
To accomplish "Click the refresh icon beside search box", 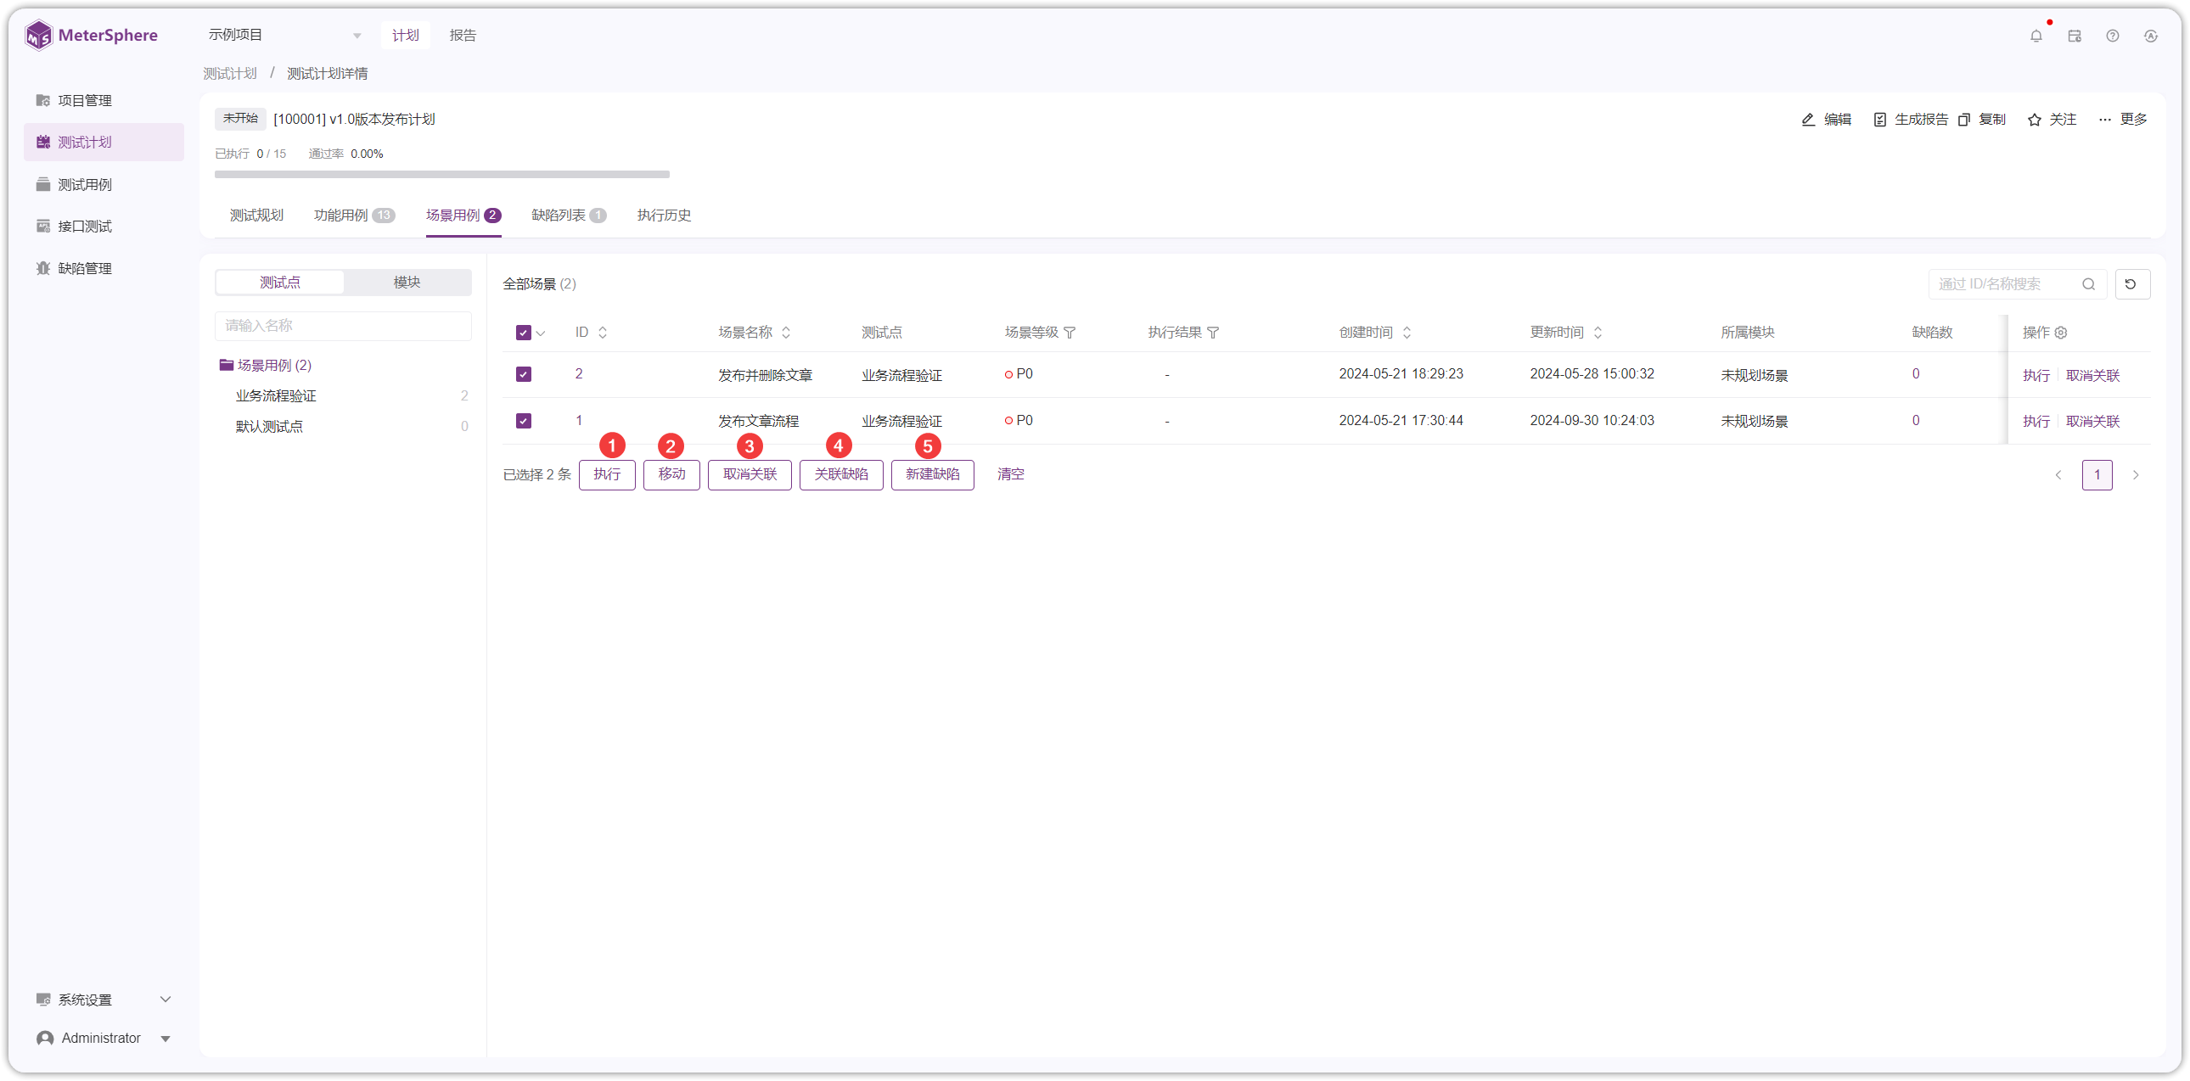I will click(x=2132, y=284).
